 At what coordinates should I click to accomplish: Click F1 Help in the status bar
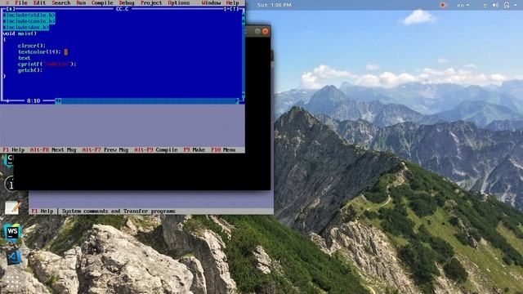[x=14, y=150]
